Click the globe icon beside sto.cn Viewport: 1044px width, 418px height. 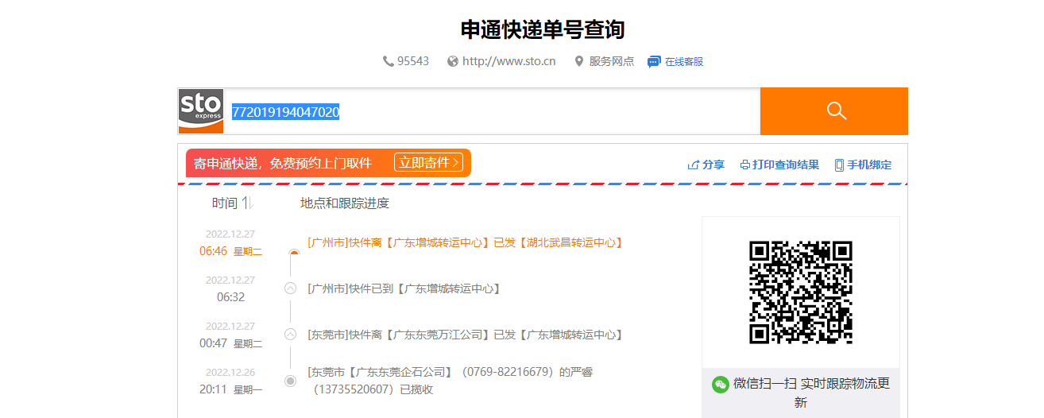point(453,61)
